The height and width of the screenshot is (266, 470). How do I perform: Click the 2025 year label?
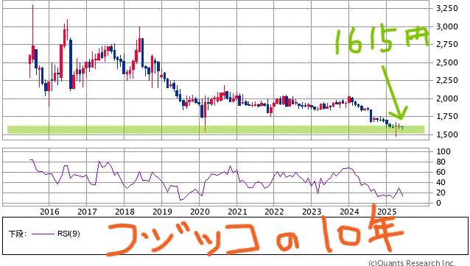(x=387, y=212)
